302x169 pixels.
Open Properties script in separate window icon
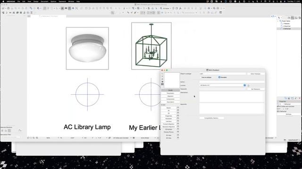(178, 116)
